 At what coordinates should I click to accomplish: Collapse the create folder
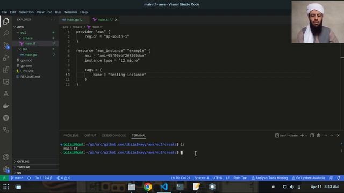(x=35, y=38)
